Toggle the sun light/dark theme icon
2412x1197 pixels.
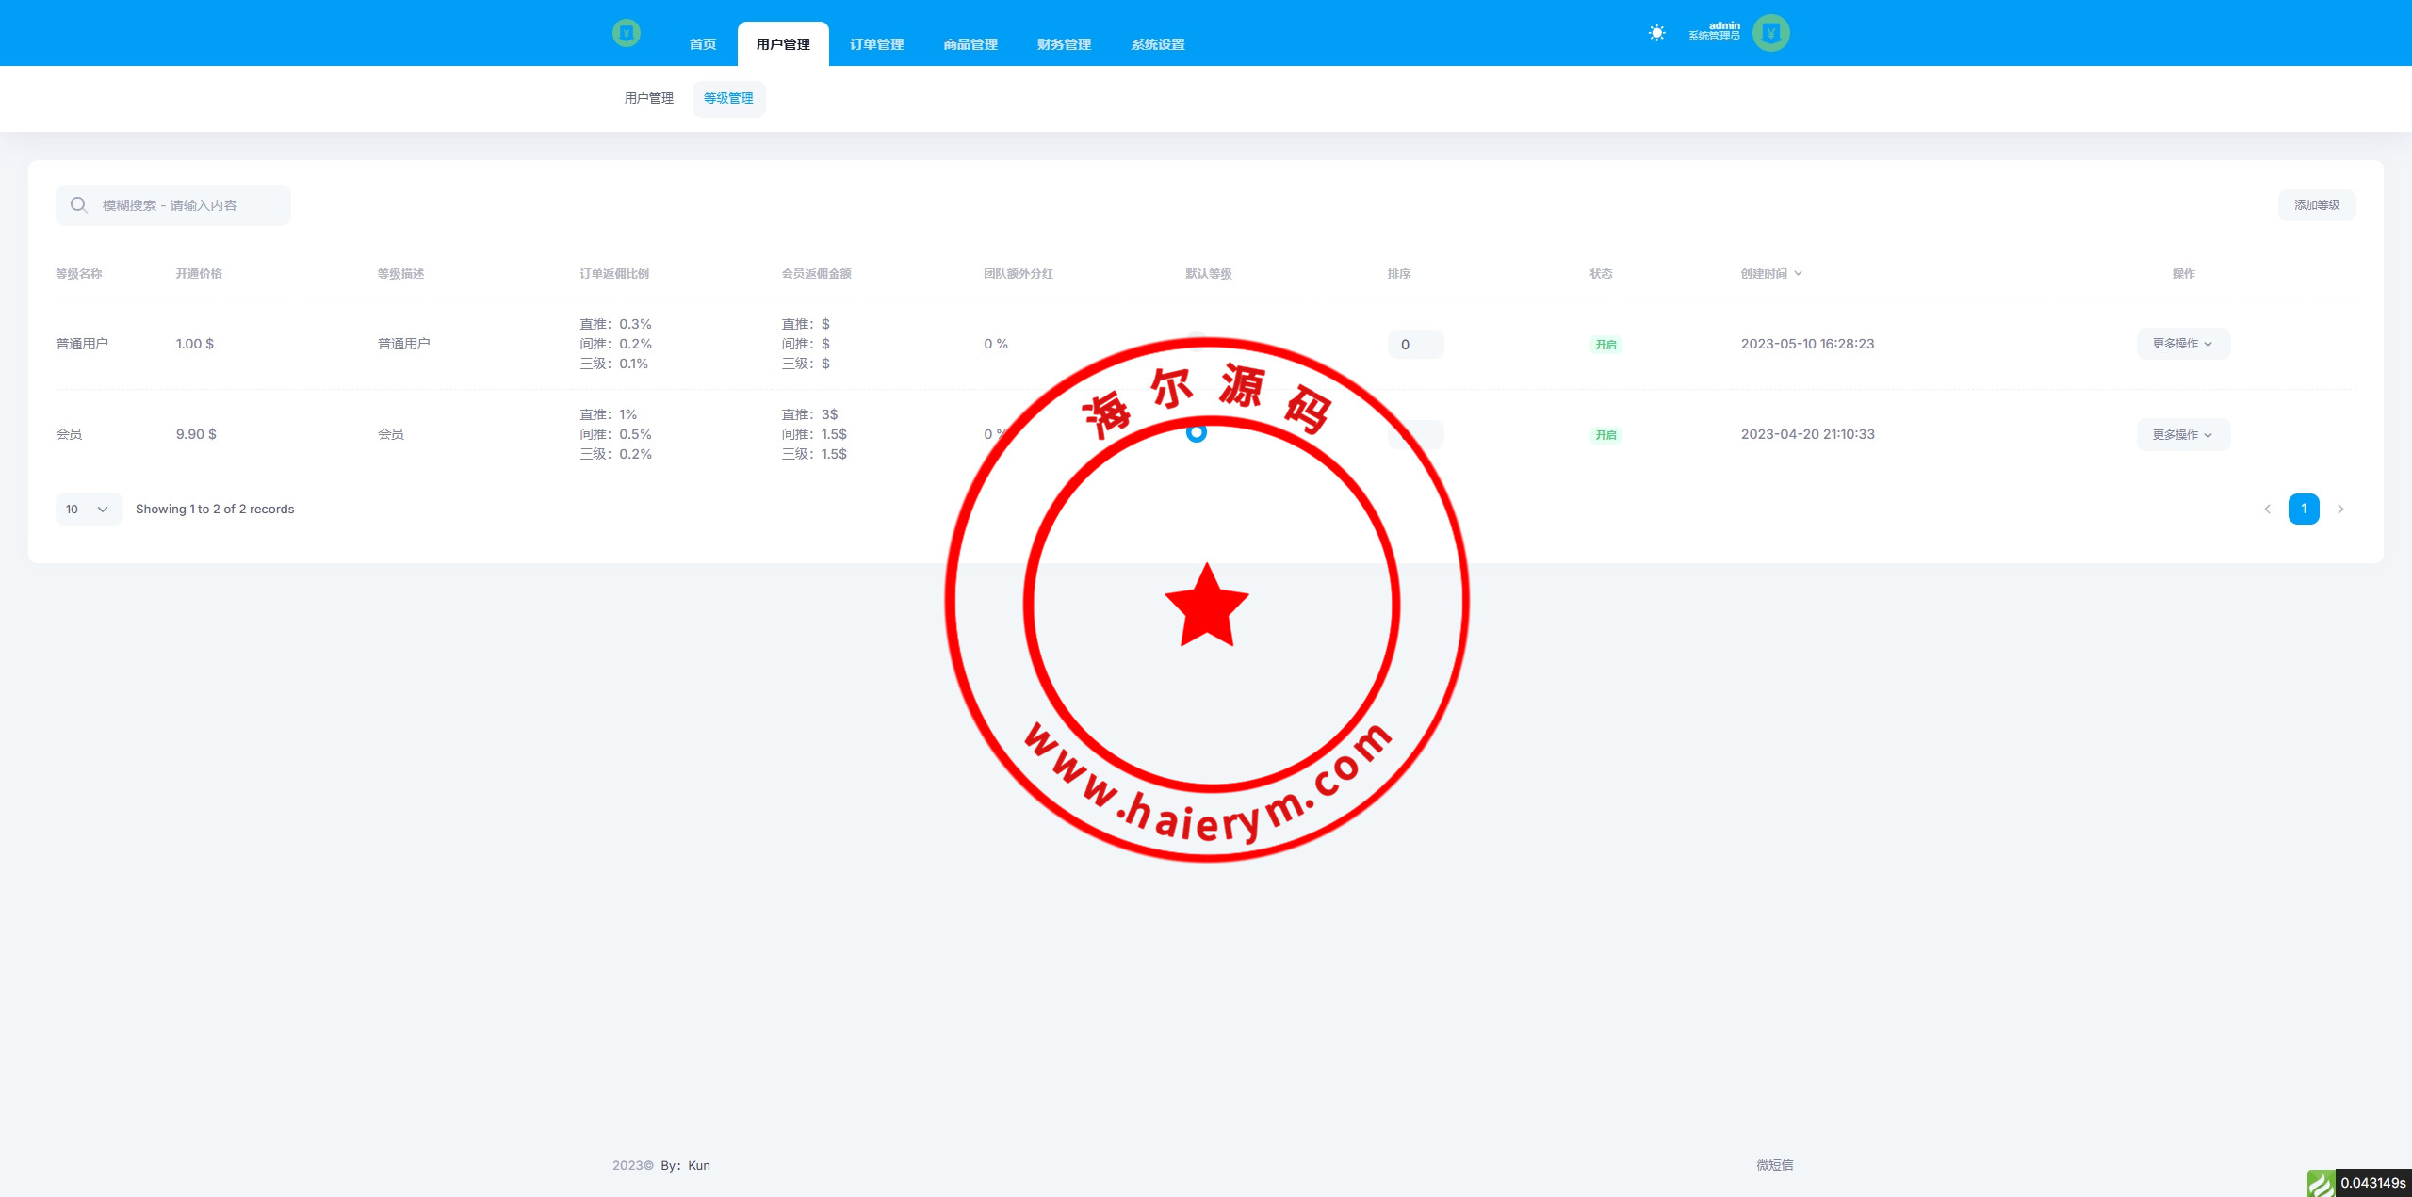point(1656,34)
